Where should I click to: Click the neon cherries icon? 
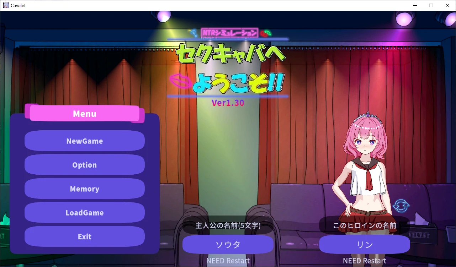tap(266, 32)
